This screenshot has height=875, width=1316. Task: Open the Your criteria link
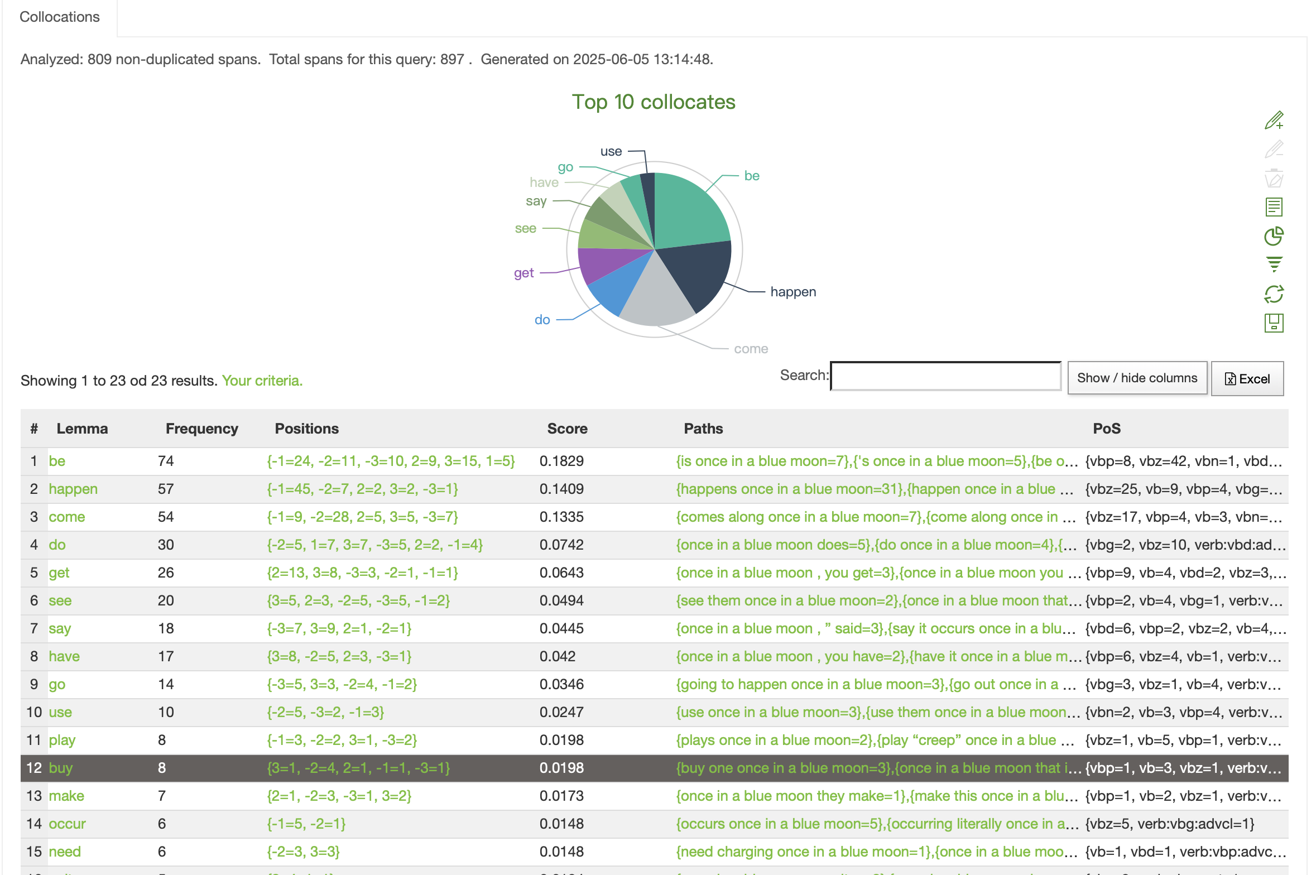tap(262, 381)
